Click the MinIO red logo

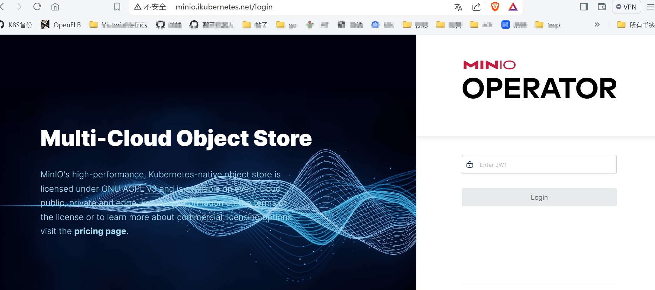tap(489, 65)
